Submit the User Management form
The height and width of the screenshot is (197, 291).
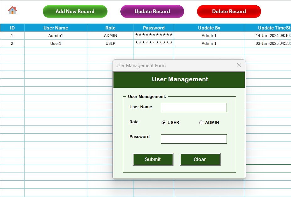coord(153,159)
